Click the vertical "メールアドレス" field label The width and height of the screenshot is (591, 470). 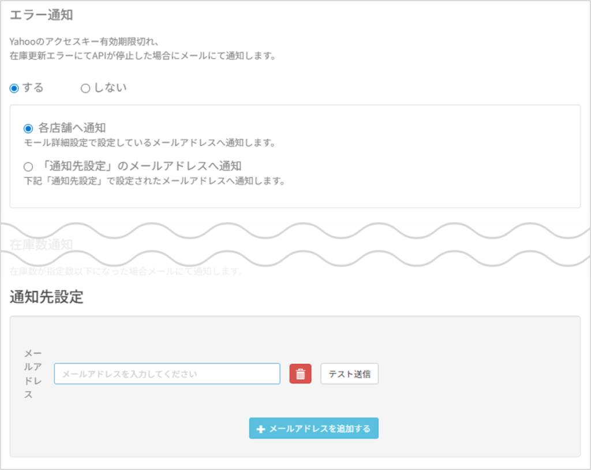(32, 374)
